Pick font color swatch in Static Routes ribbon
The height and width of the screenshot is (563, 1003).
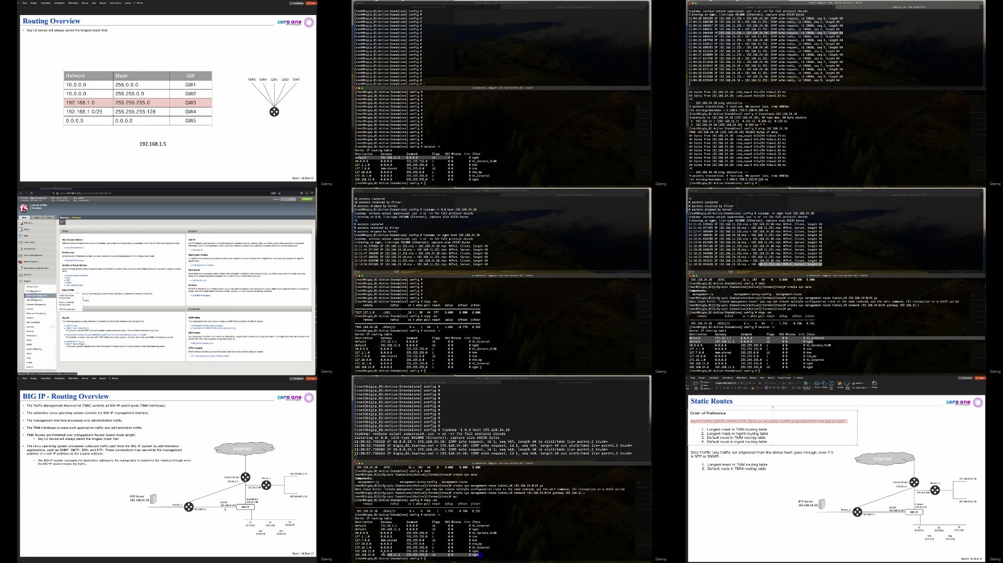(758, 388)
